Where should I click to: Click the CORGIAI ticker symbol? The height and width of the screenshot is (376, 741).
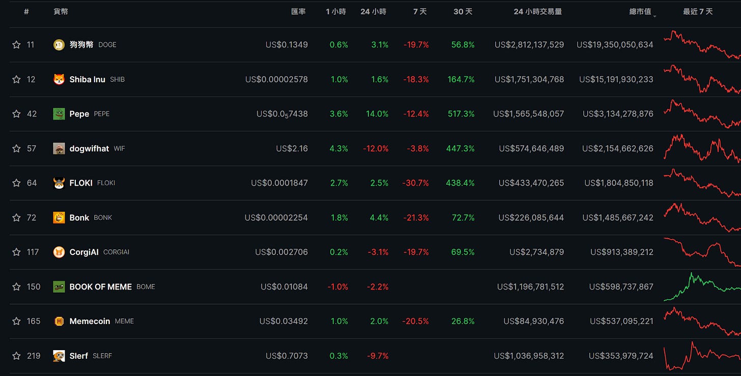[116, 252]
